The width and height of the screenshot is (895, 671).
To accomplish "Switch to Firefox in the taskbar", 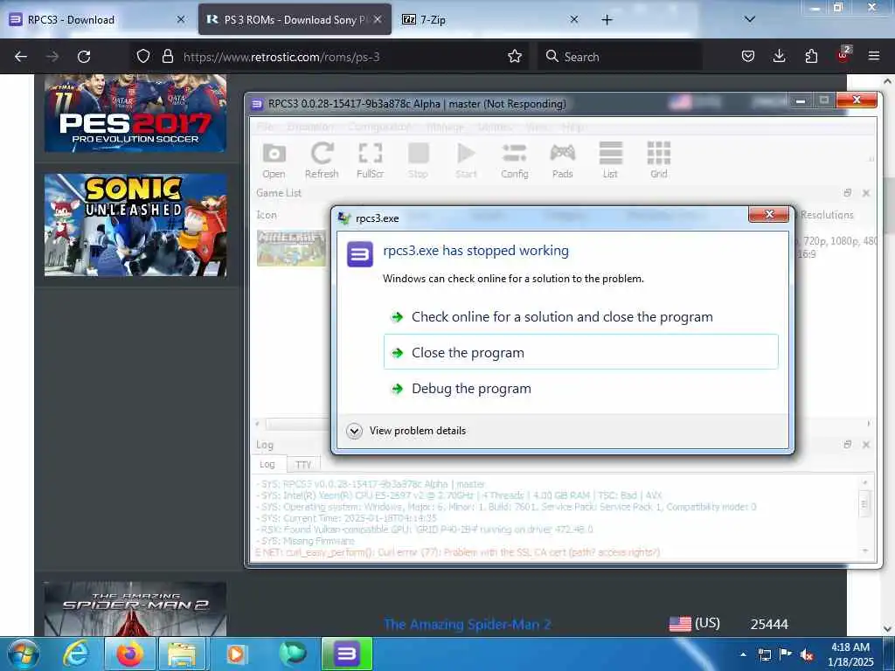I will [130, 654].
